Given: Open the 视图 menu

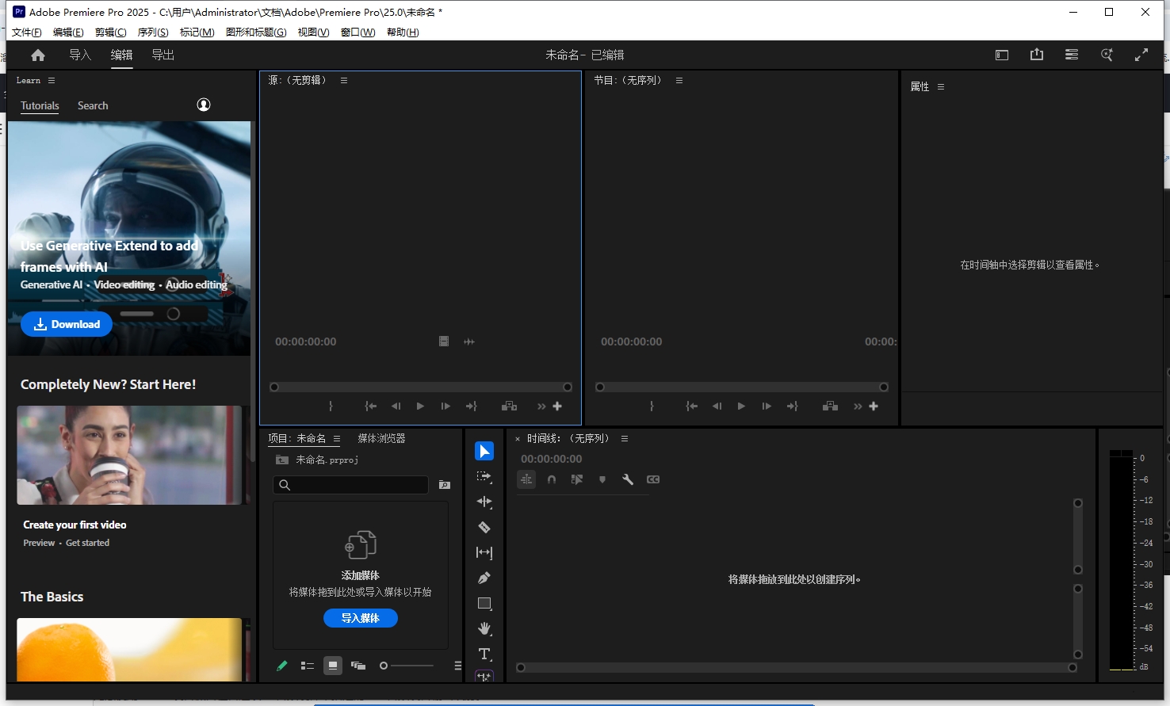Looking at the screenshot, I should [x=312, y=32].
